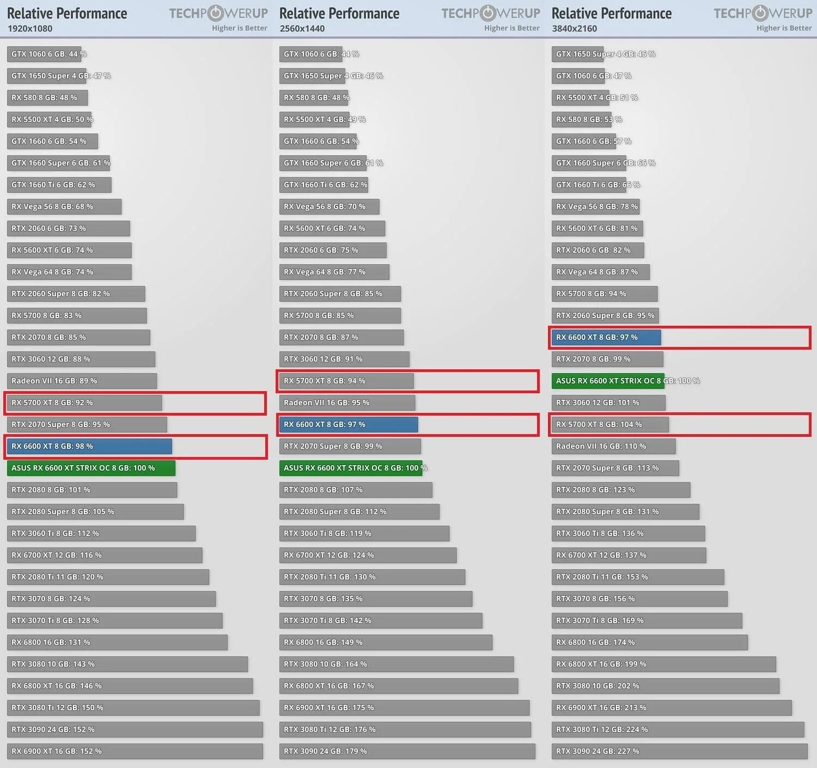The width and height of the screenshot is (817, 768).
Task: Click GTX 1660 Super 6 GB: 66 % bar
Action: pyautogui.click(x=589, y=163)
